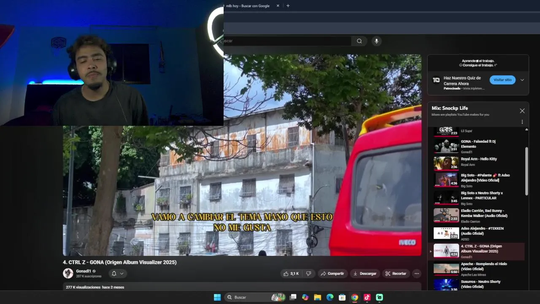Play 'Apache - Rompiendo el Hielo' from mix
540x304 pixels.
pos(477,269)
